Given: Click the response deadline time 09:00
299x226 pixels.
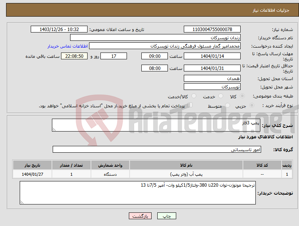Looking at the screenshot, I should (x=155, y=56).
